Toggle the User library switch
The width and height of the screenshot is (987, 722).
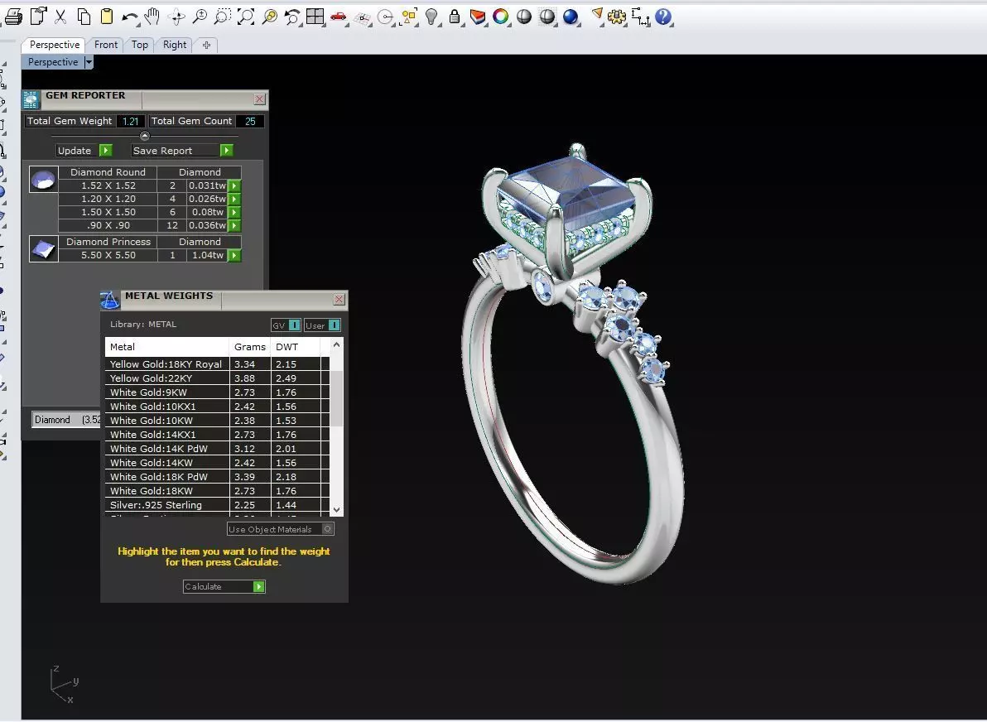click(x=334, y=325)
